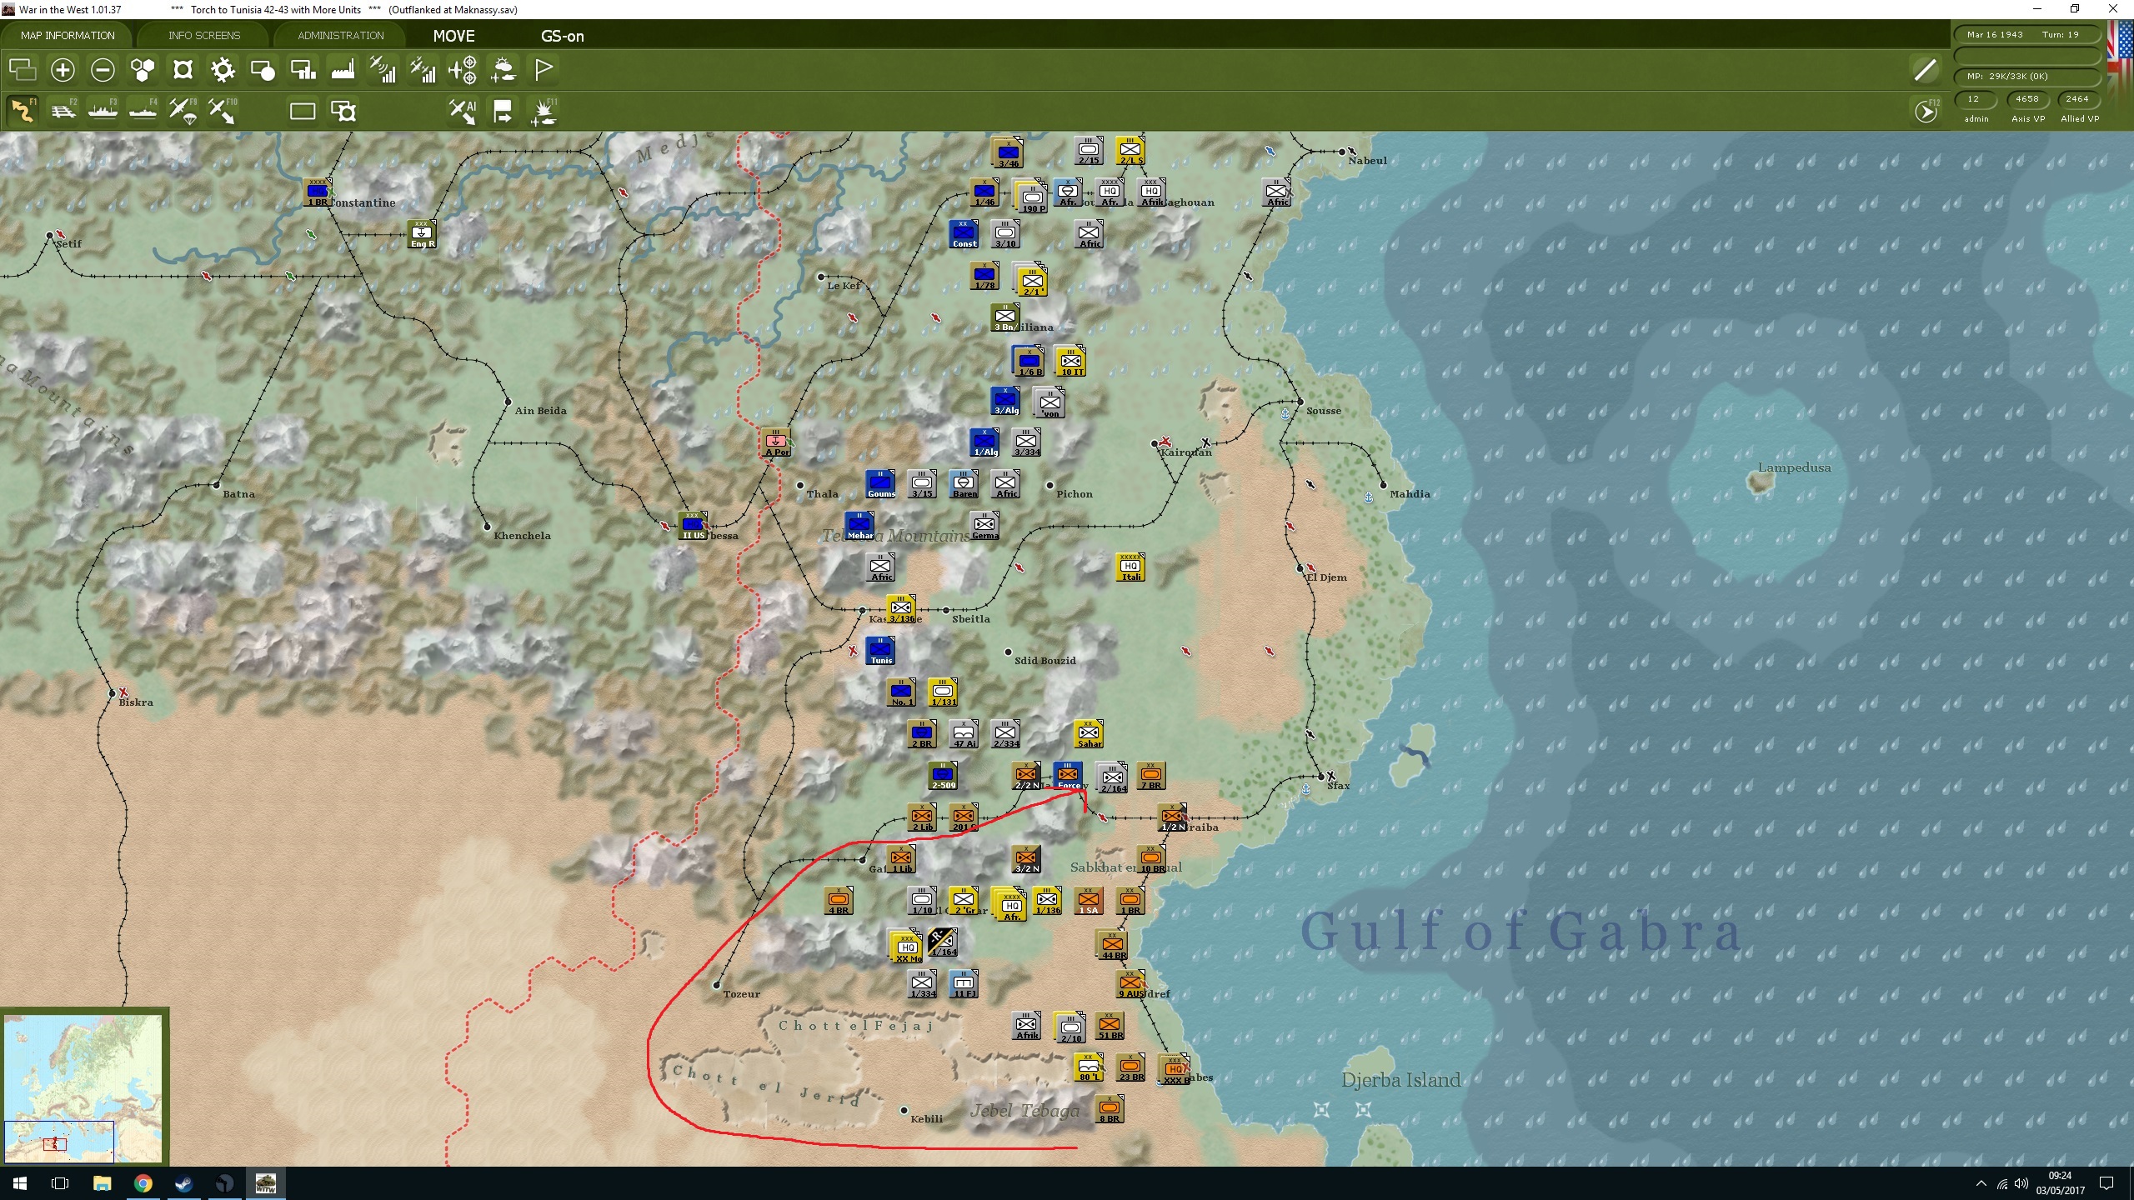Viewport: 2134px width, 1200px height.
Task: Click the Sousse port town
Action: pyautogui.click(x=1300, y=402)
